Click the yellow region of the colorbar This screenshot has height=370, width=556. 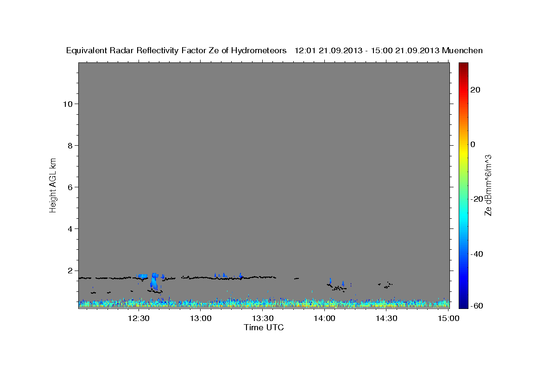(463, 153)
